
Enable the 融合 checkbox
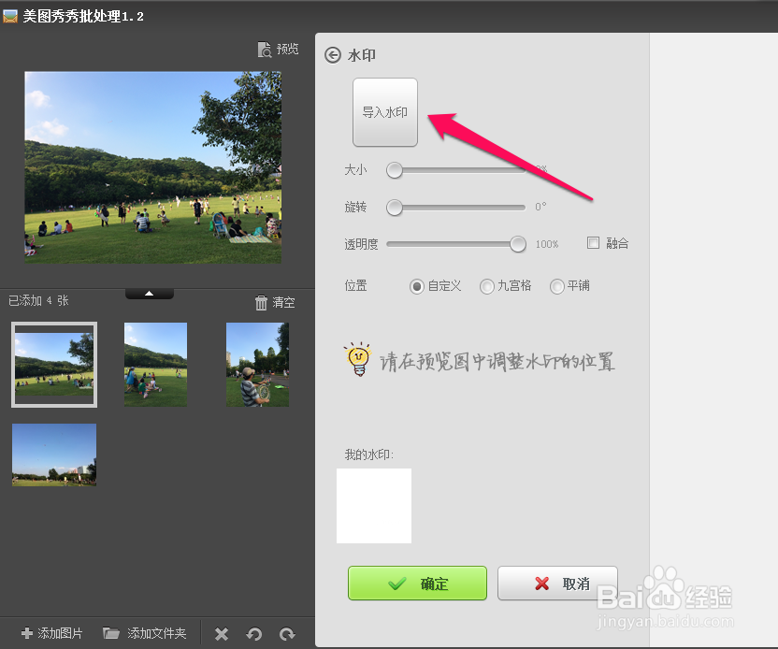[x=593, y=242]
